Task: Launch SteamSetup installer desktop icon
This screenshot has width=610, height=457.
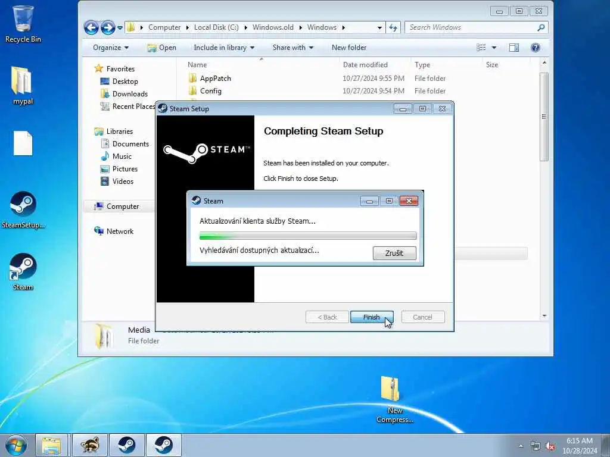Action: (x=23, y=210)
